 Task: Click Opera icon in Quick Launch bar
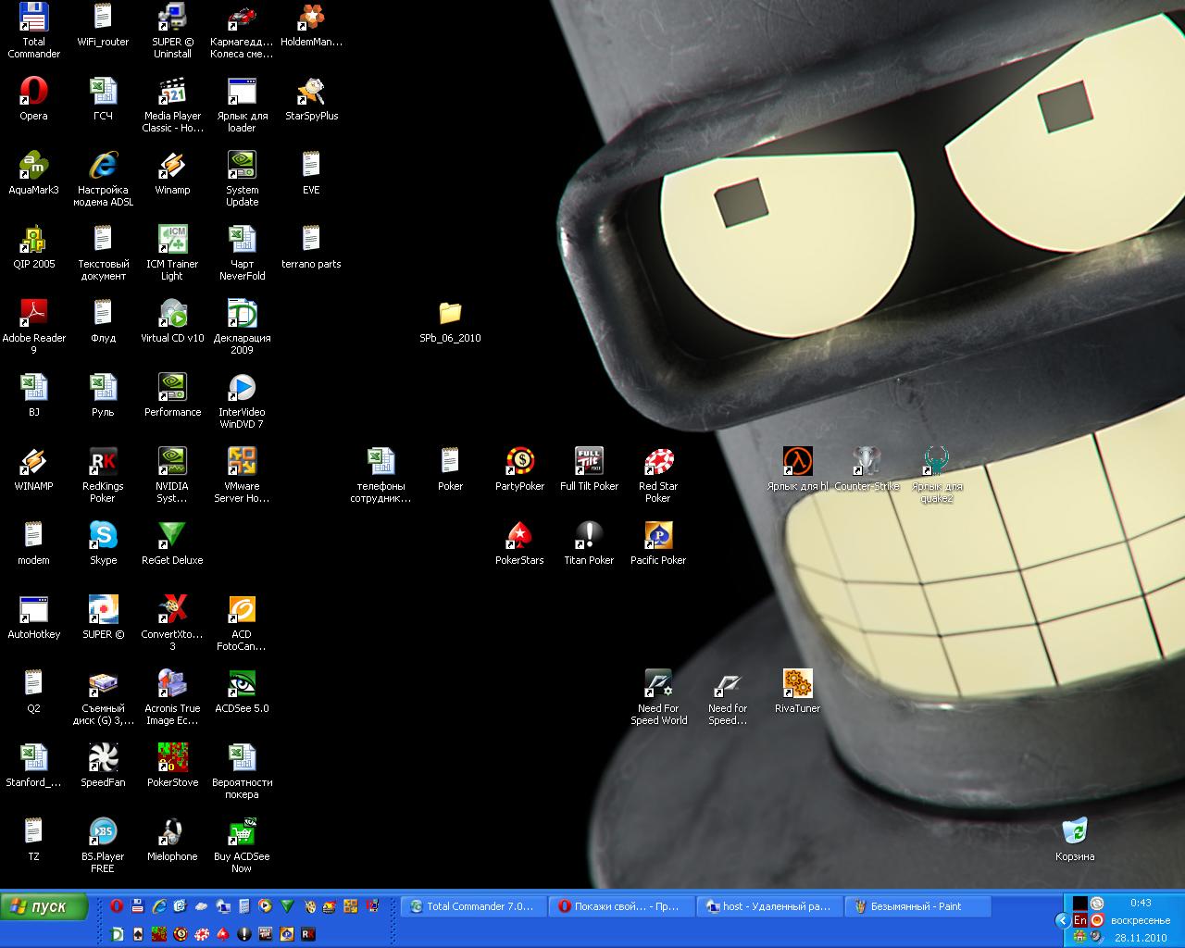117,906
